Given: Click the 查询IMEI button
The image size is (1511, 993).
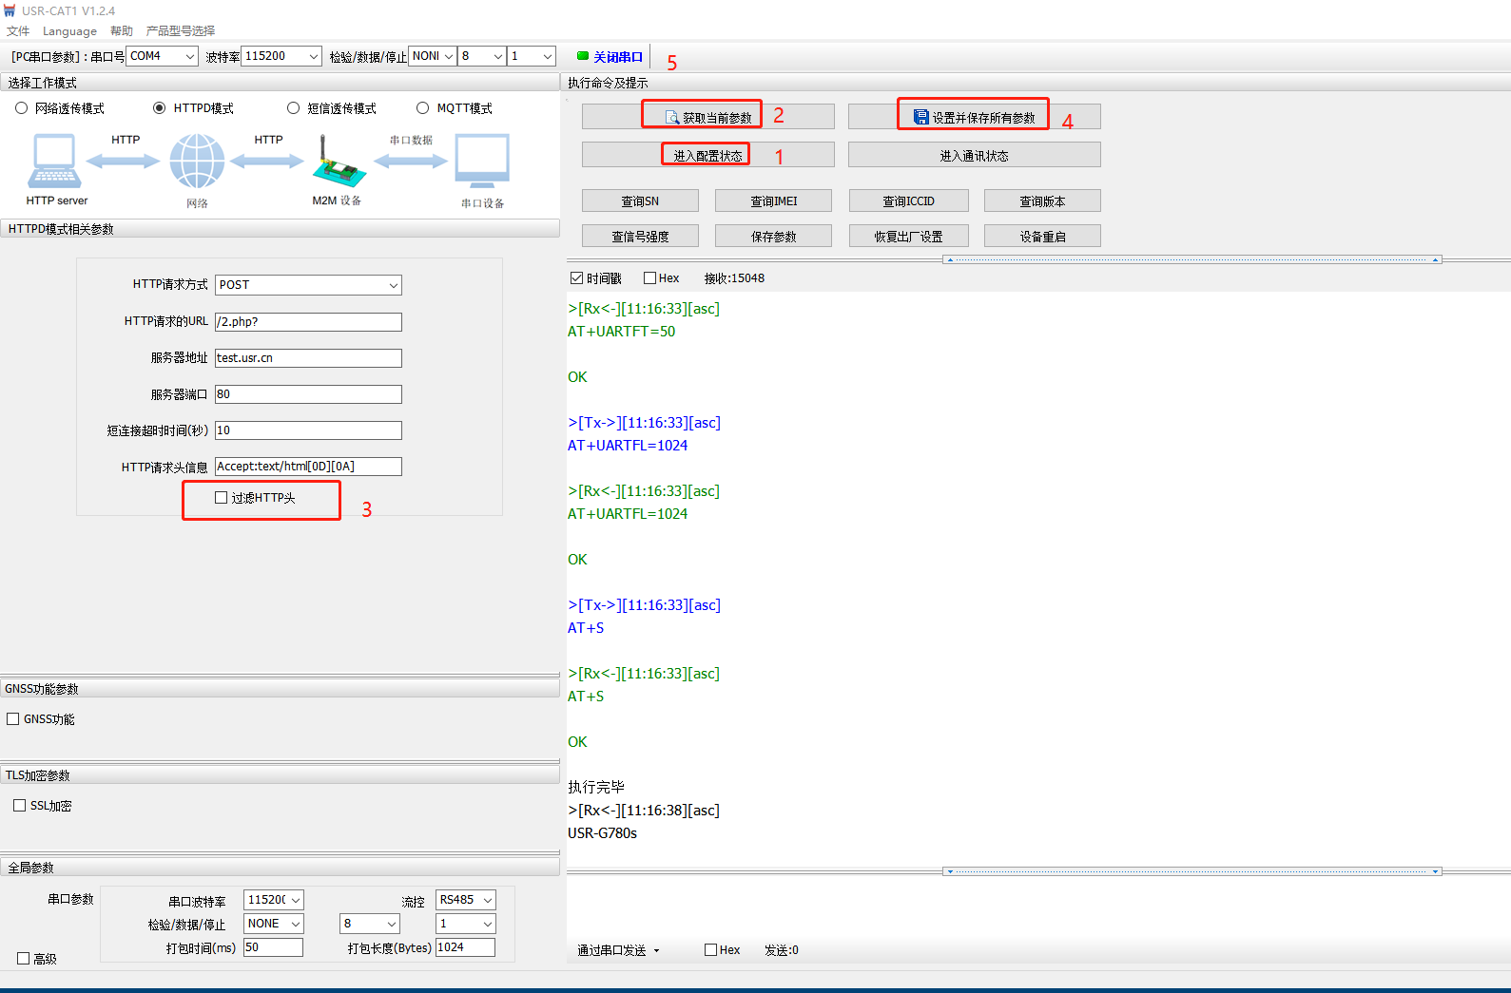Looking at the screenshot, I should click(x=773, y=201).
